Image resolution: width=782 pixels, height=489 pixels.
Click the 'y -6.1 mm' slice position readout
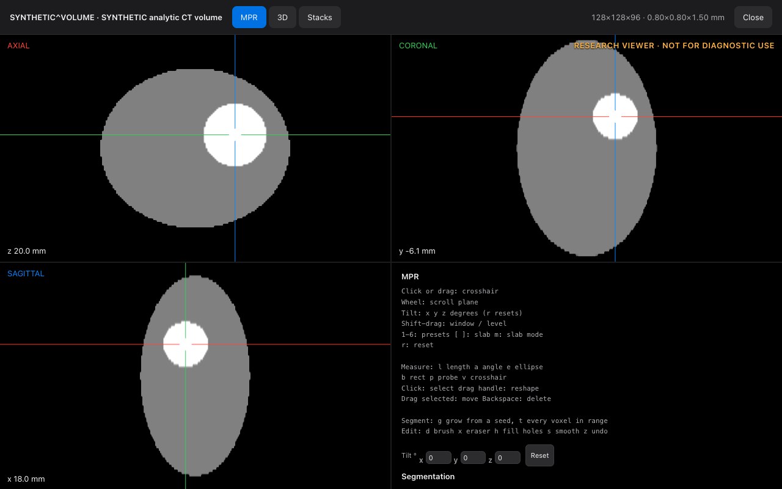(x=417, y=251)
